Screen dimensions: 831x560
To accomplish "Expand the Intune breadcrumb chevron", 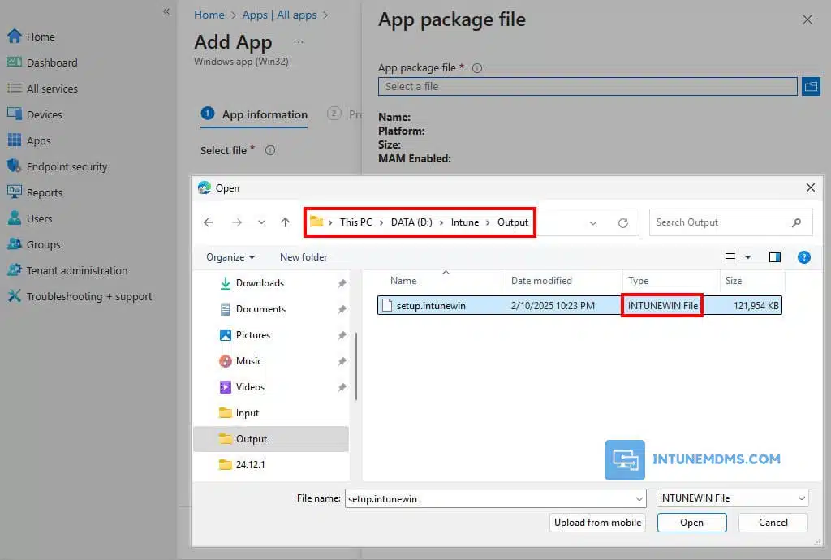I will (x=488, y=222).
